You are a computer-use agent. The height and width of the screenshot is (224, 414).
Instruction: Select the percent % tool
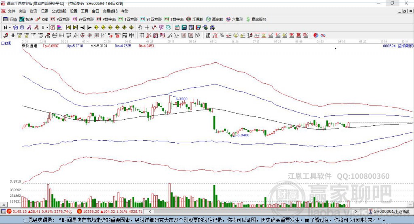pyautogui.click(x=222, y=36)
